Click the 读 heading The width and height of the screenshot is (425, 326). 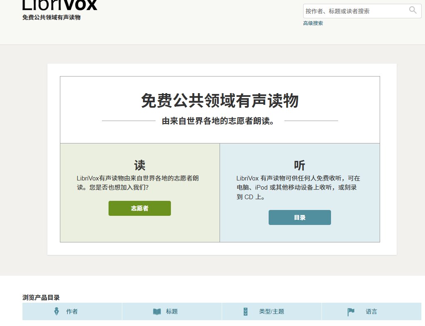pos(140,165)
